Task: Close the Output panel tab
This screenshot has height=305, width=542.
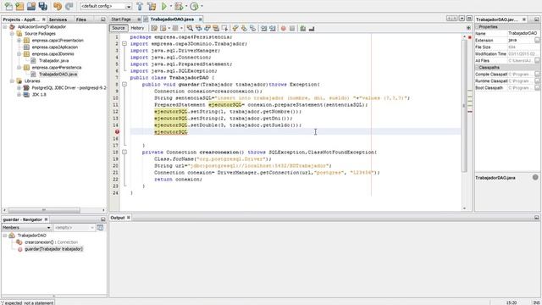Action: coord(128,218)
